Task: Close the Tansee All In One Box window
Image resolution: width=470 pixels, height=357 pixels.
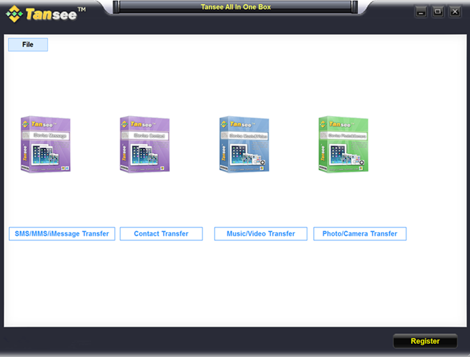Action: point(455,12)
